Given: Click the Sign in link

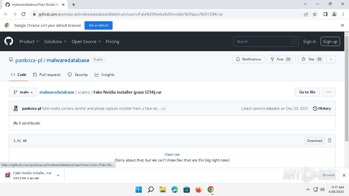Looking at the screenshot, I should [x=309, y=41].
